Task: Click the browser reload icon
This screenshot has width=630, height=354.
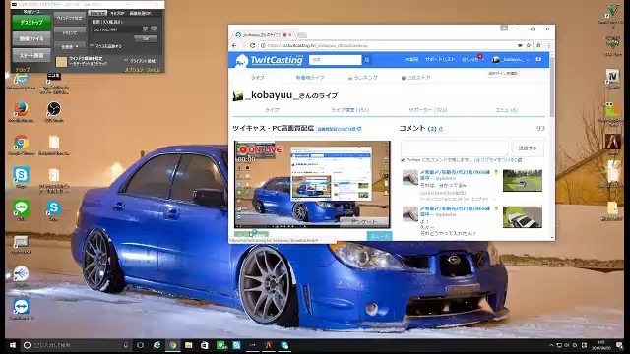Action: pos(252,46)
